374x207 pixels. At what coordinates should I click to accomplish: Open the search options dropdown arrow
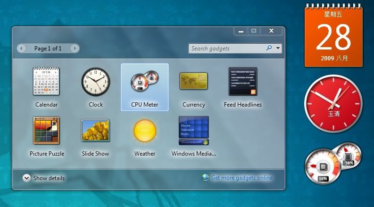point(278,48)
